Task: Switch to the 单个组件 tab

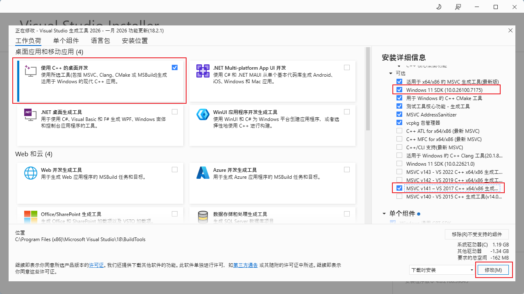Action: (66, 41)
